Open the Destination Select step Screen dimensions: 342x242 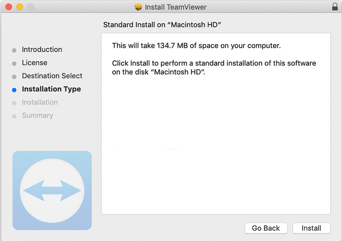click(52, 76)
